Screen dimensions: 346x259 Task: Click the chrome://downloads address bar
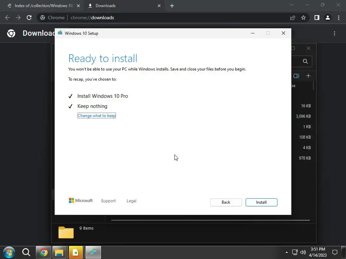(x=163, y=18)
